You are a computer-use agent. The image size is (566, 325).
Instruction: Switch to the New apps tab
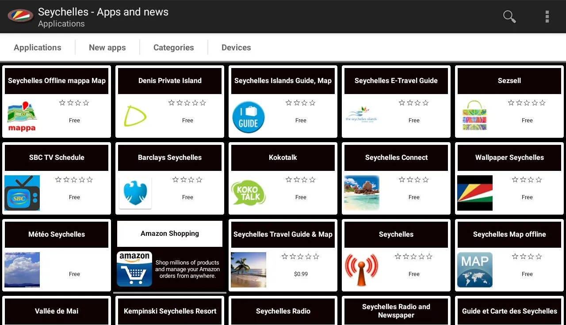107,48
